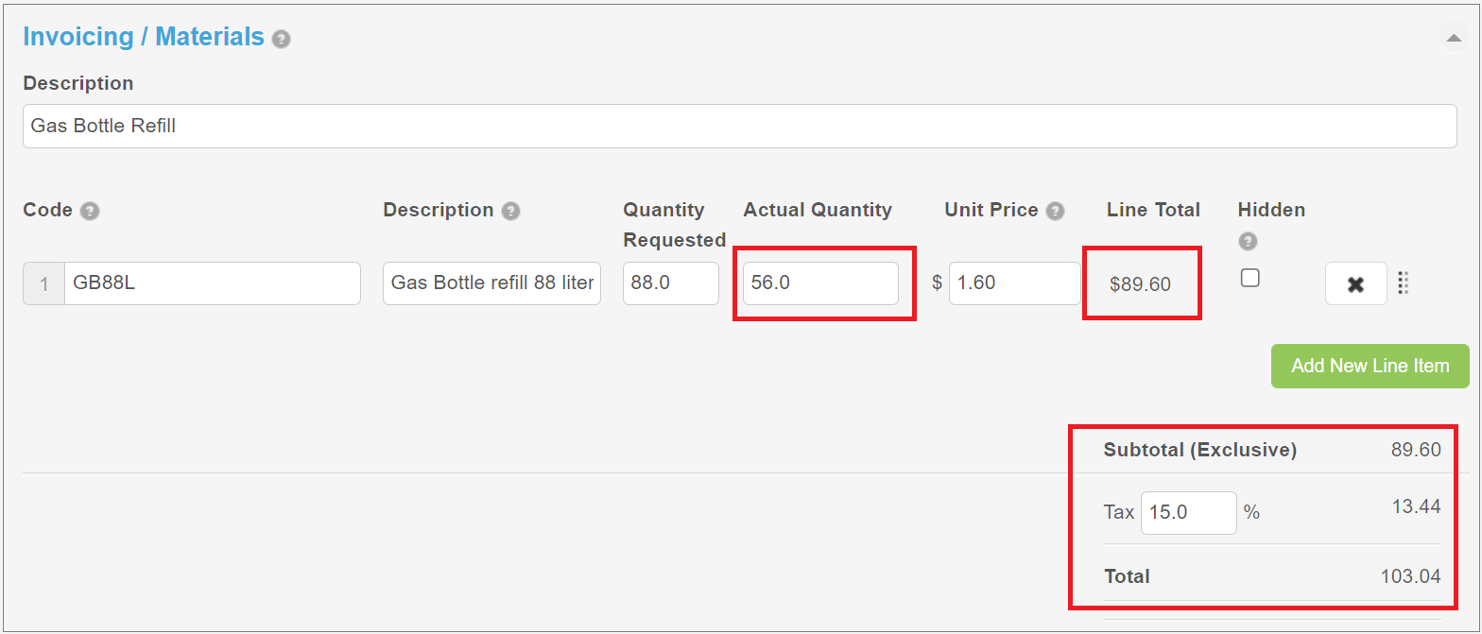
Task: Click the Invoicing / Materials heading
Action: (144, 37)
